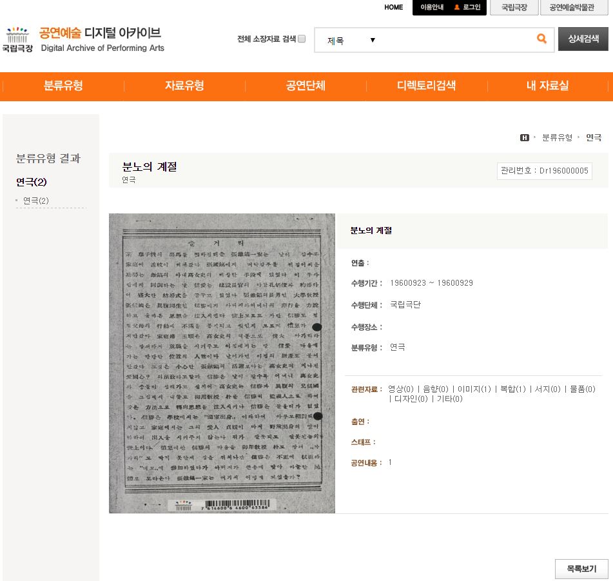The height and width of the screenshot is (581, 613).
Task: Click the 국립극장 logo icon
Action: [x=17, y=39]
